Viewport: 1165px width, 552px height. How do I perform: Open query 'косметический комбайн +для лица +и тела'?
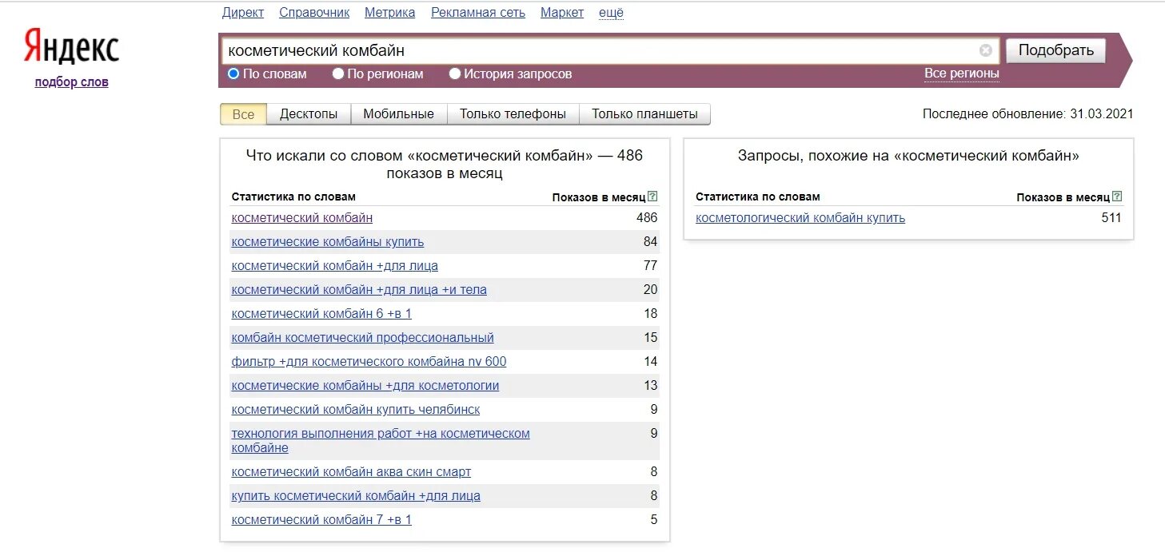tap(359, 290)
